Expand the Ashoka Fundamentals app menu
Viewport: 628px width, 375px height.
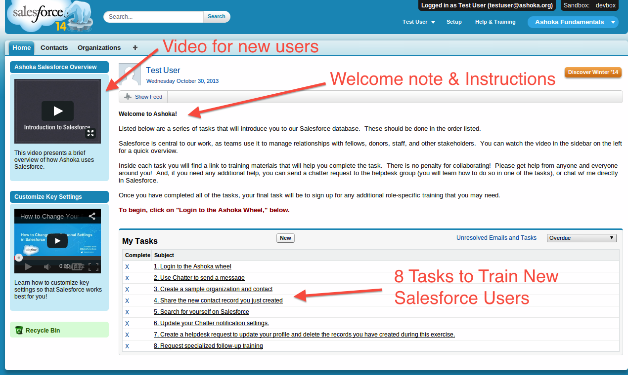(612, 22)
